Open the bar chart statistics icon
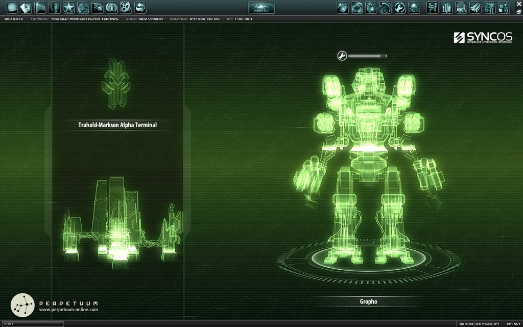Screen dimensions: 523x327 tap(447, 8)
